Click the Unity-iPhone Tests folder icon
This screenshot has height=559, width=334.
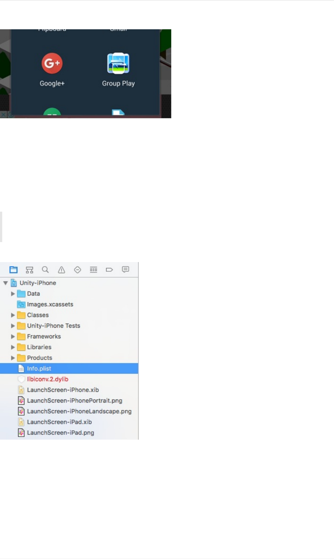click(21, 326)
